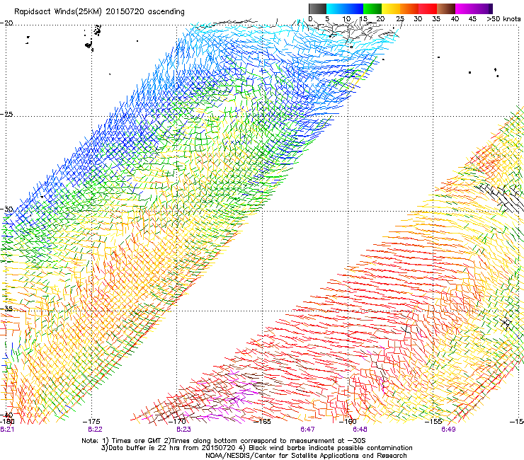Click the '6:48' pass time label

pos(360,430)
